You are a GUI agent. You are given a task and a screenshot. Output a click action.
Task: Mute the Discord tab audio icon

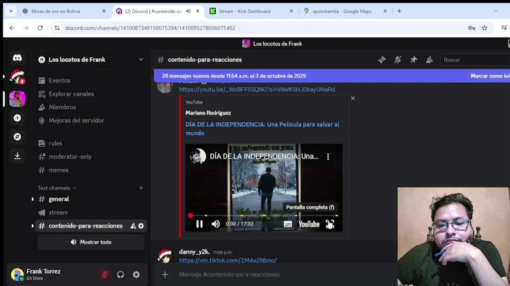tap(188, 11)
